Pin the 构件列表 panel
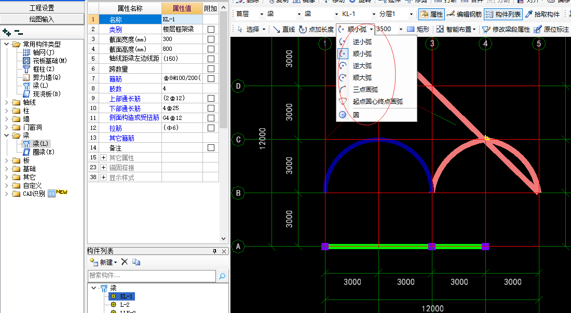This screenshot has height=313, width=571. (214, 251)
